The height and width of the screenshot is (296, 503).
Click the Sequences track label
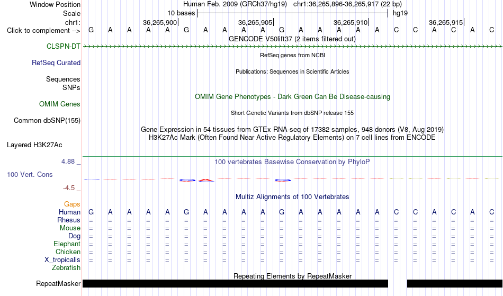click(63, 79)
